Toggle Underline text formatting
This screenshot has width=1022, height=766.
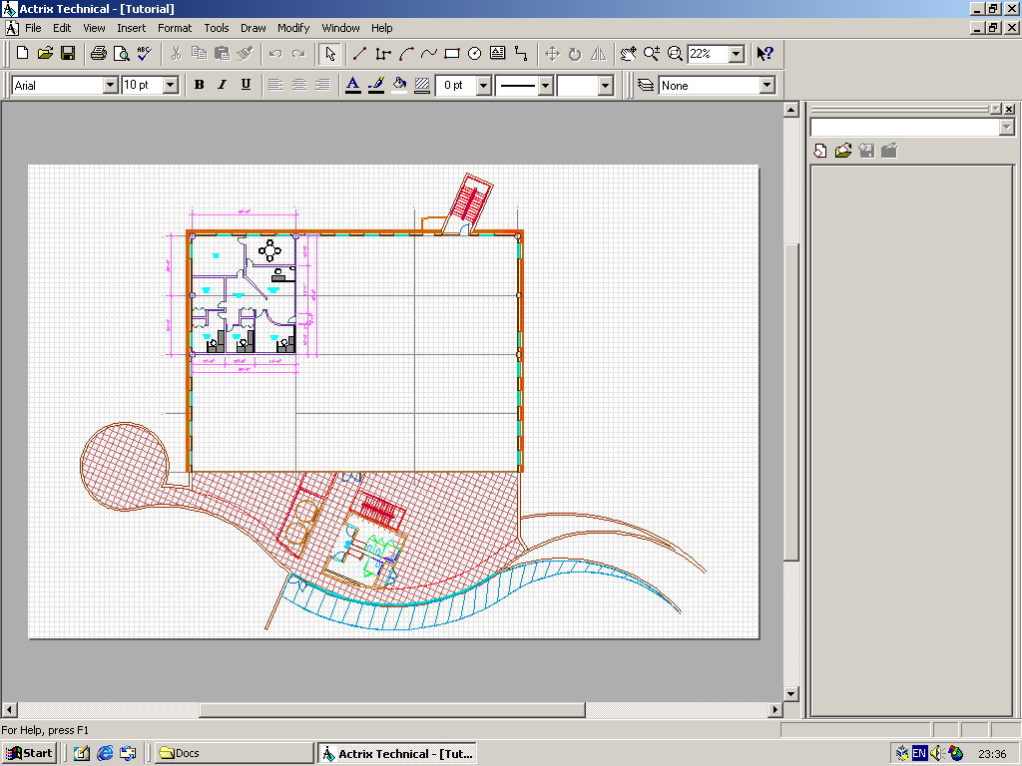click(246, 86)
